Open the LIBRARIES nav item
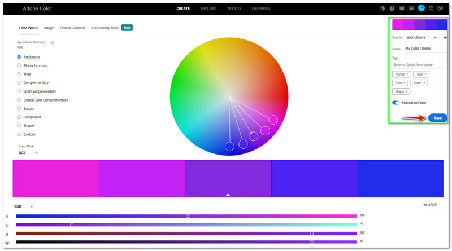This screenshot has height=251, width=452. click(260, 8)
